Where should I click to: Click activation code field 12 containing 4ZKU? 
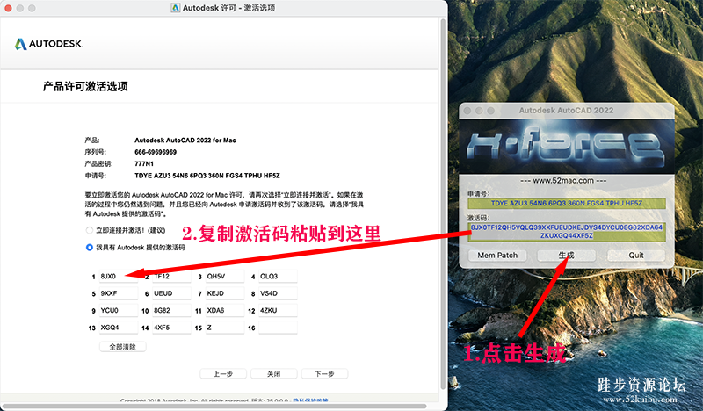278,310
